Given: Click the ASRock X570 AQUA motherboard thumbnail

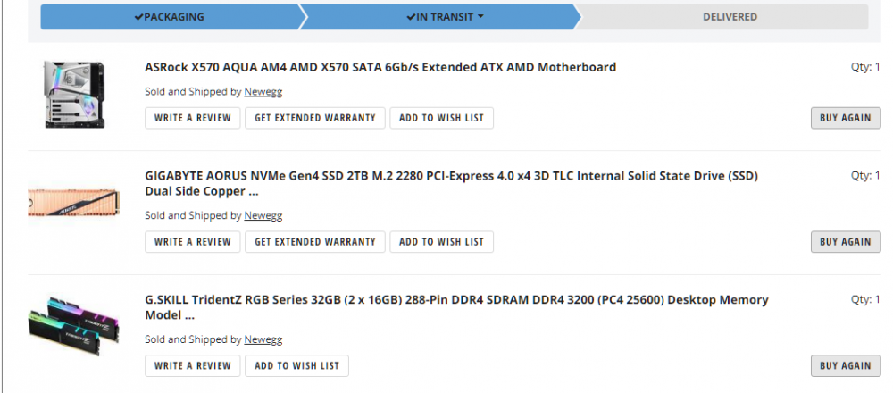Looking at the screenshot, I should (74, 93).
